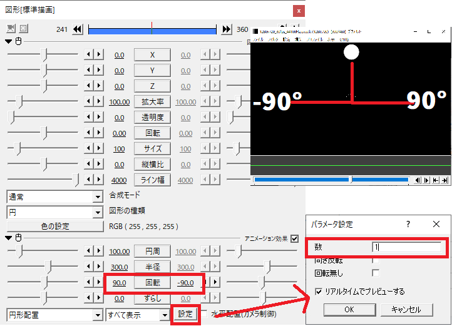Click the help question mark in パラメータ設定
The image size is (452, 326).
pyautogui.click(x=408, y=224)
